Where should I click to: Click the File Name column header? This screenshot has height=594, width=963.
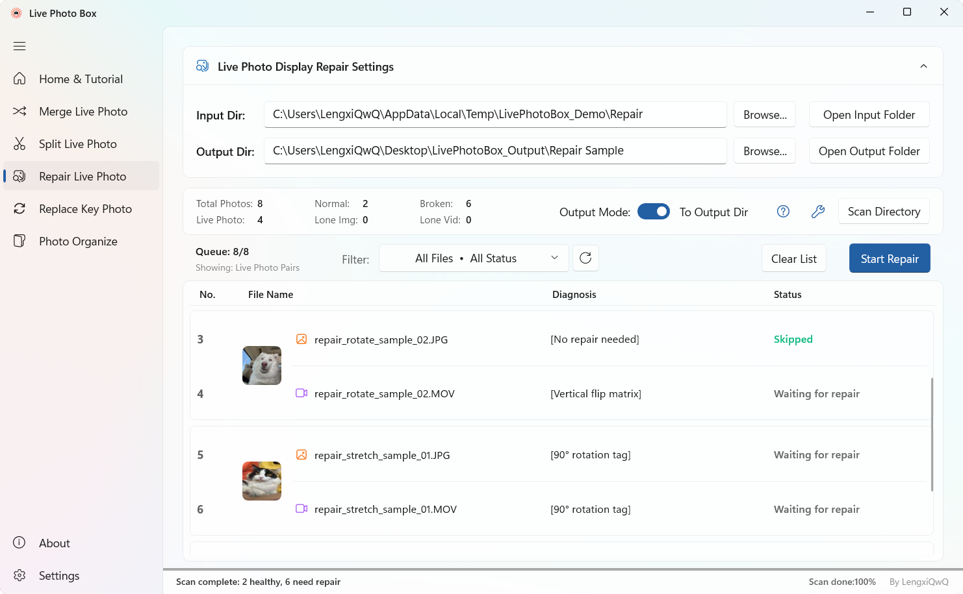[270, 294]
